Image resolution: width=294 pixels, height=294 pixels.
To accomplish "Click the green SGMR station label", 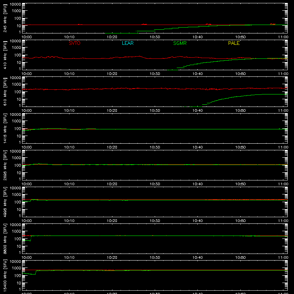I will point(180,43).
